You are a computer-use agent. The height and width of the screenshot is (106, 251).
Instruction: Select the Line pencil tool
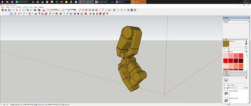click(19, 14)
